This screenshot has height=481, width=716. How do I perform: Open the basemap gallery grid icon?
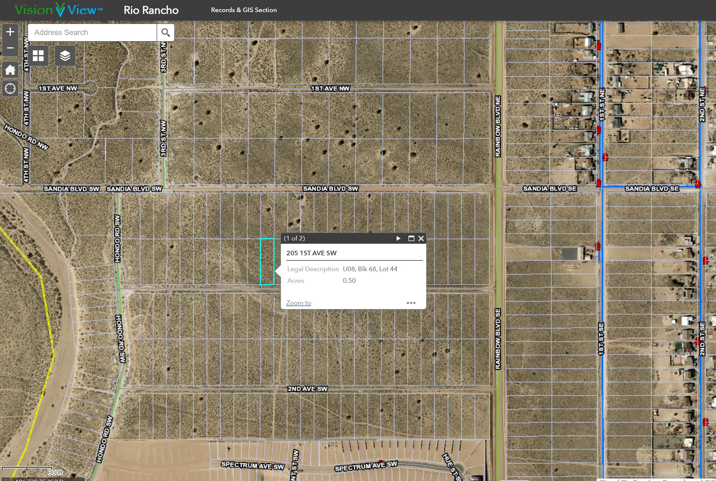(38, 56)
